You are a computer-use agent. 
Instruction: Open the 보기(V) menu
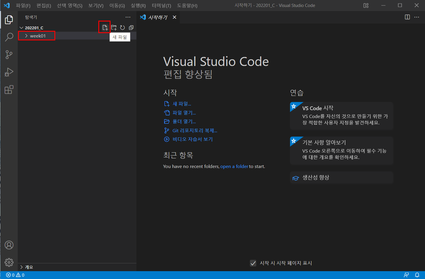click(x=96, y=6)
